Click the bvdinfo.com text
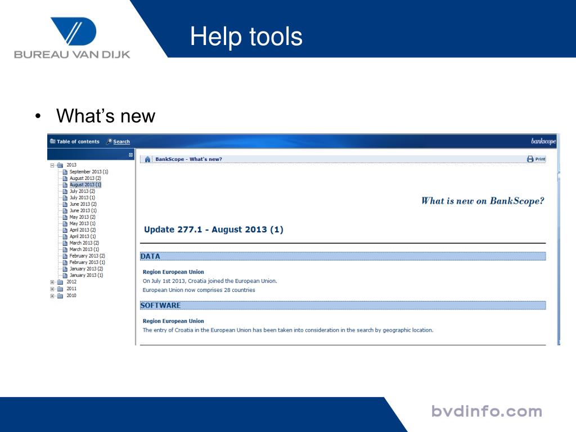The height and width of the screenshot is (432, 576). [x=487, y=411]
